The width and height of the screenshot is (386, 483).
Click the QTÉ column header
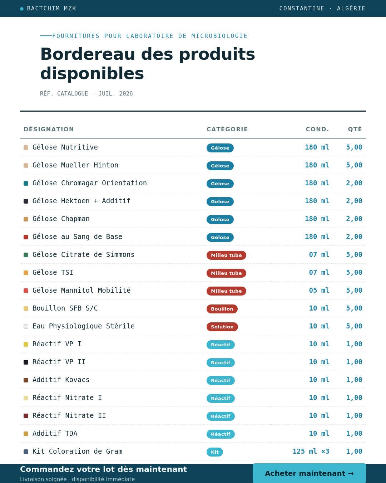click(x=355, y=129)
